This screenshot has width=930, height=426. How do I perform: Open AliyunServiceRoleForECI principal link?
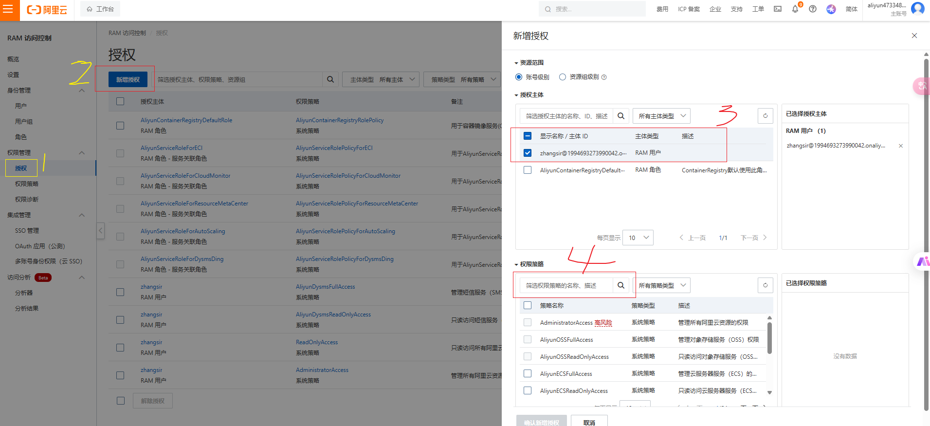pyautogui.click(x=171, y=148)
